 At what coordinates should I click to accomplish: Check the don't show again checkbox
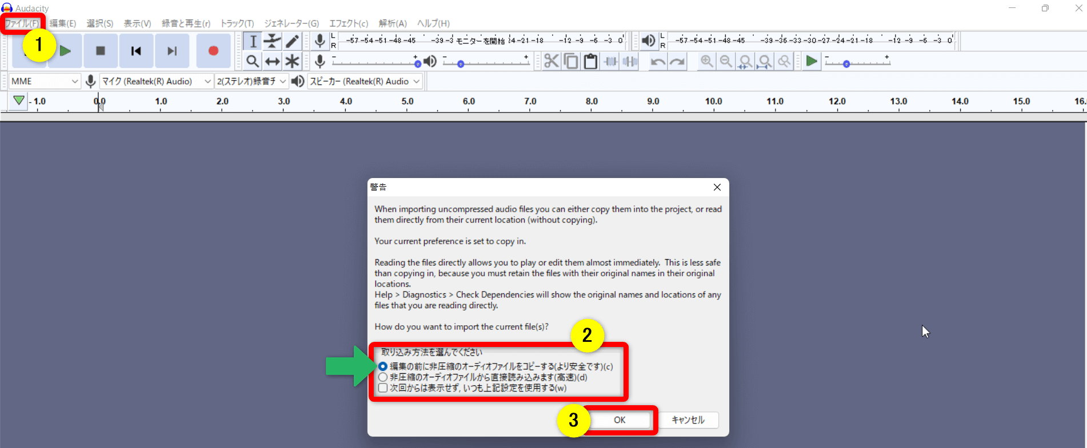[383, 388]
